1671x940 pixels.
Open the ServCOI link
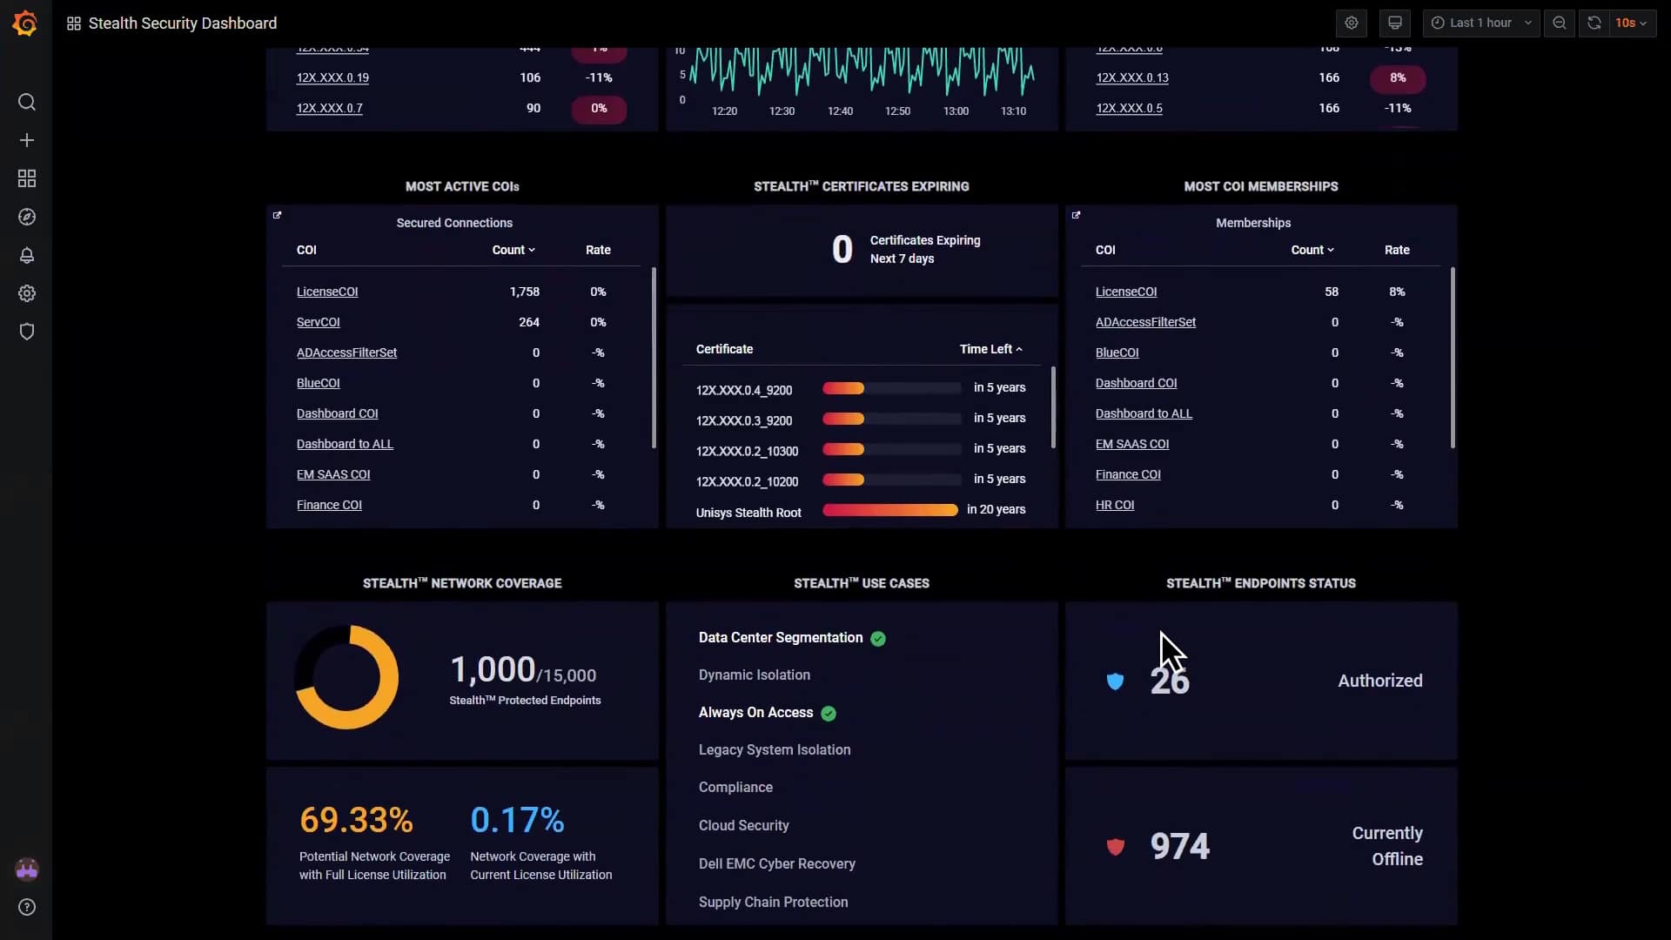(x=319, y=323)
